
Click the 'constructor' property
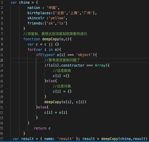pyautogui.click(x=73, y=65)
